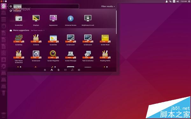Open the Amazon launcher icon
Image resolution: width=191 pixels, height=119 pixels.
tap(4, 60)
